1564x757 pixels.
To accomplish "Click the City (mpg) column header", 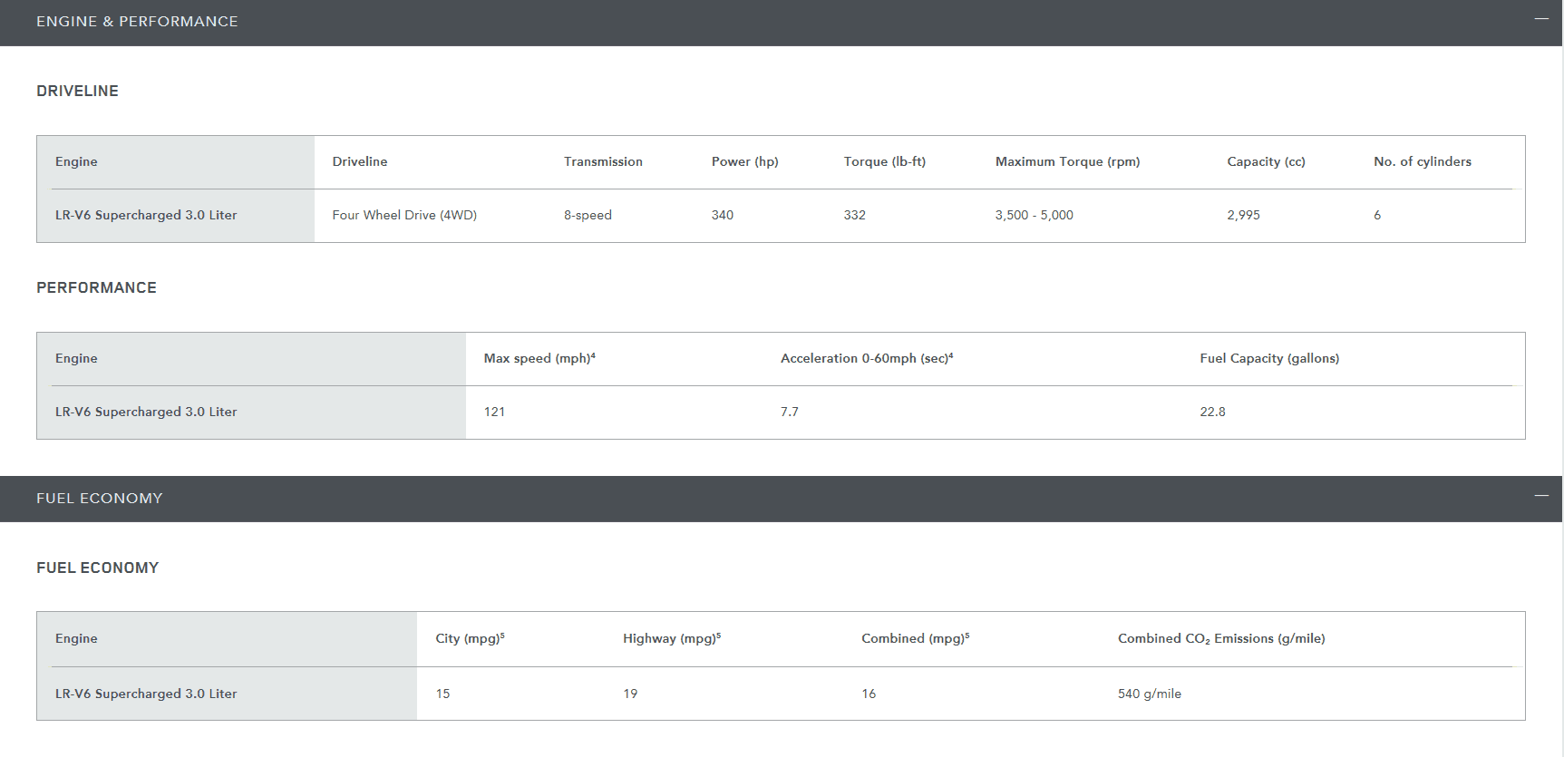I will pyautogui.click(x=470, y=638).
